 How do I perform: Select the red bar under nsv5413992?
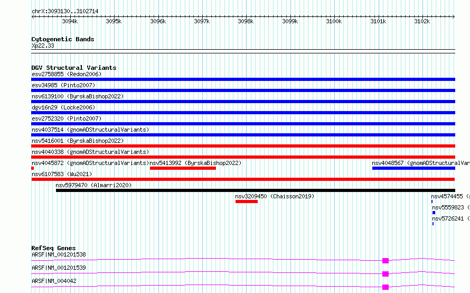point(183,168)
